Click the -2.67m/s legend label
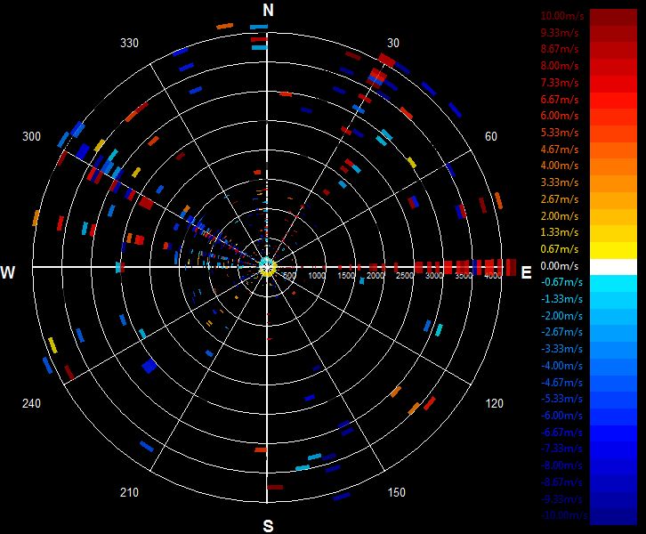646x534 pixels. click(x=561, y=332)
